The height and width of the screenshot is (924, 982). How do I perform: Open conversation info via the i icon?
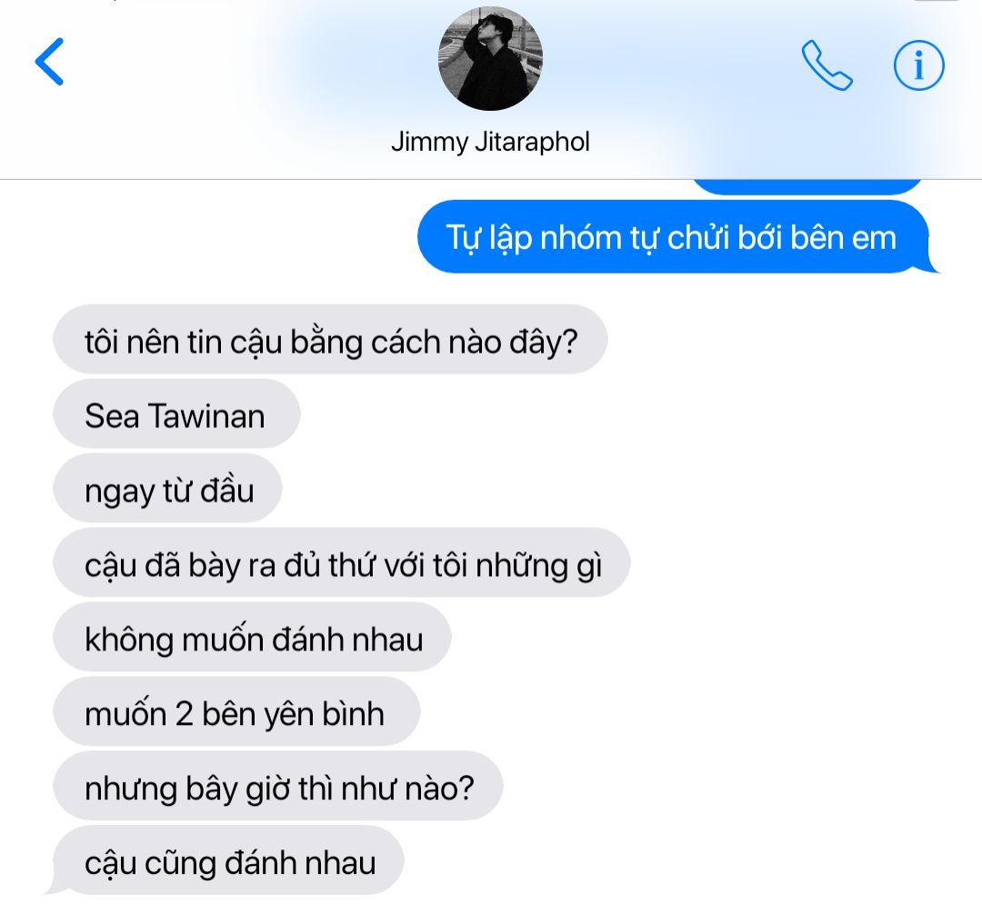(x=918, y=65)
